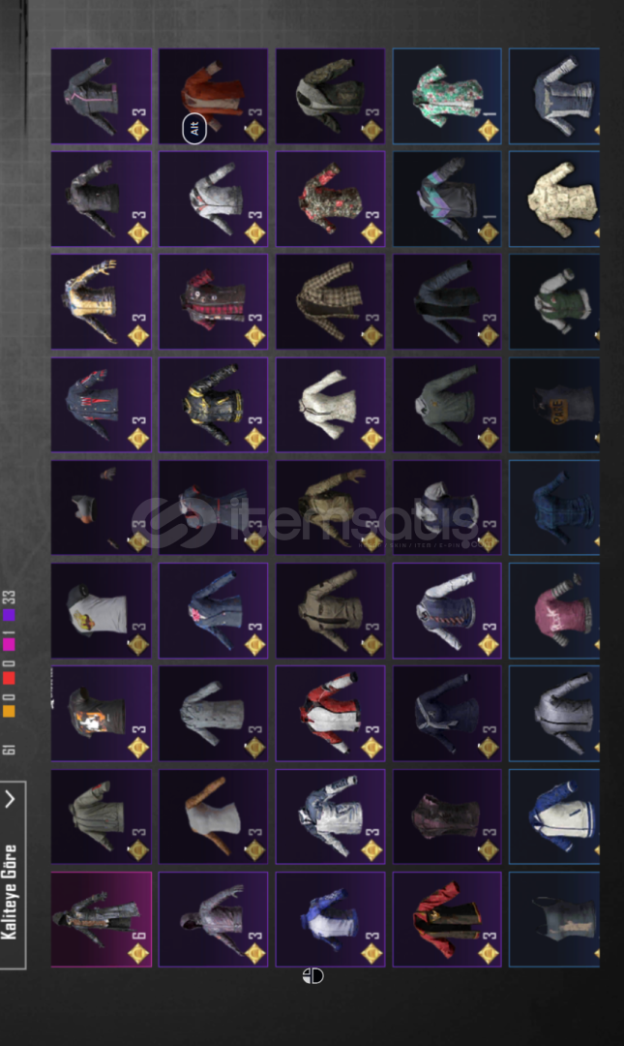The height and width of the screenshot is (1046, 624).
Task: Select the green varsity jacket with white sleeves
Action: 554,301
